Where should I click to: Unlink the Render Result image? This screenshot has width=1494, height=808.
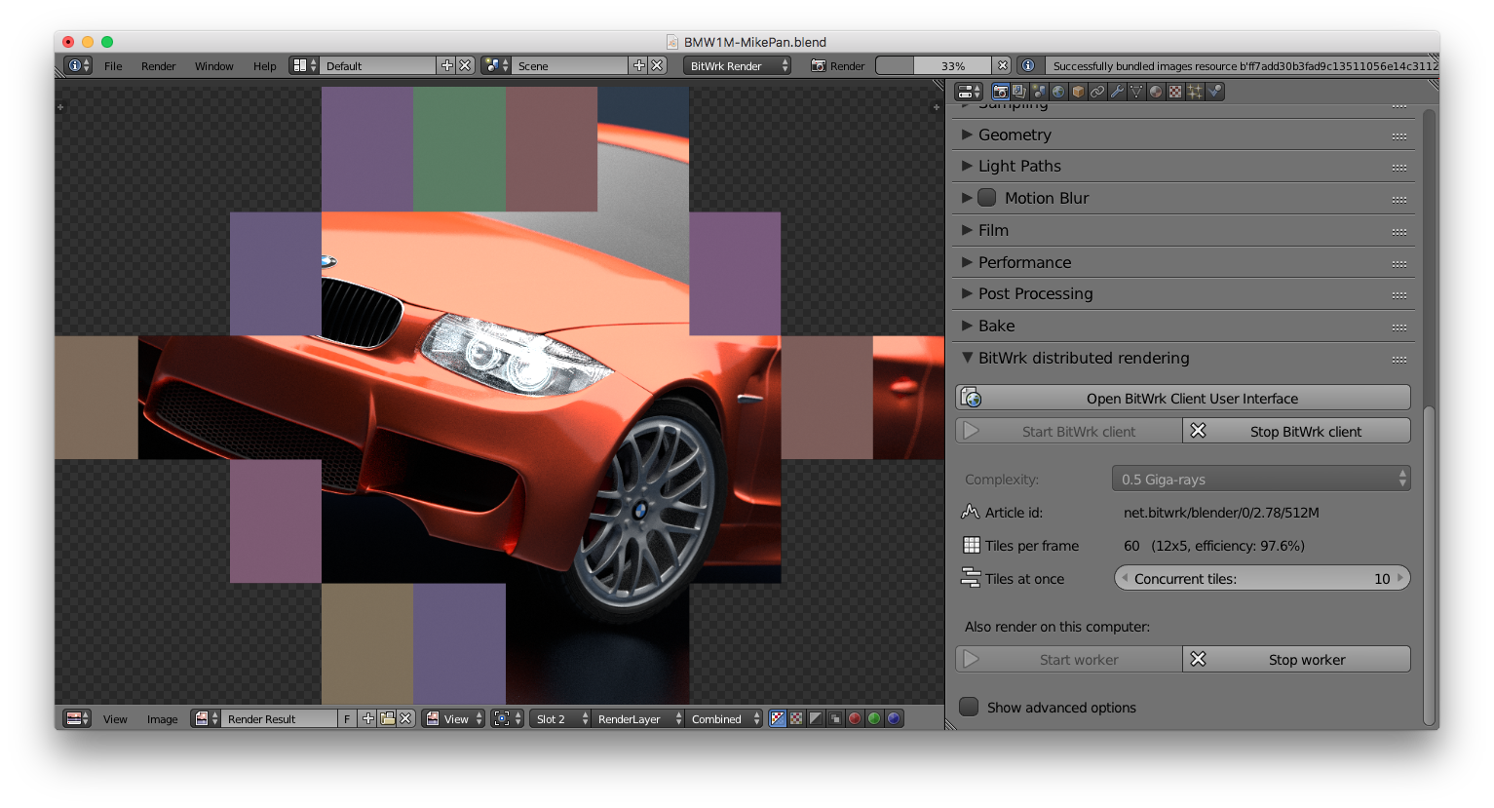click(x=405, y=718)
